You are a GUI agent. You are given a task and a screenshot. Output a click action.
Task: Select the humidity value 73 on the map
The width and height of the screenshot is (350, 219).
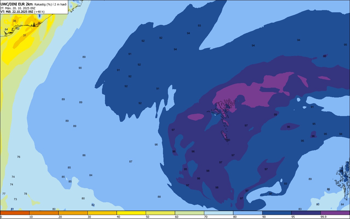tap(15, 199)
